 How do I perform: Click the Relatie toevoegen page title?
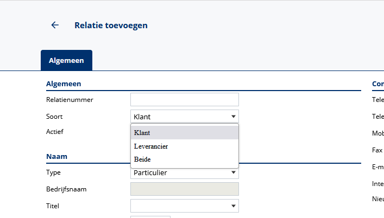tap(111, 25)
